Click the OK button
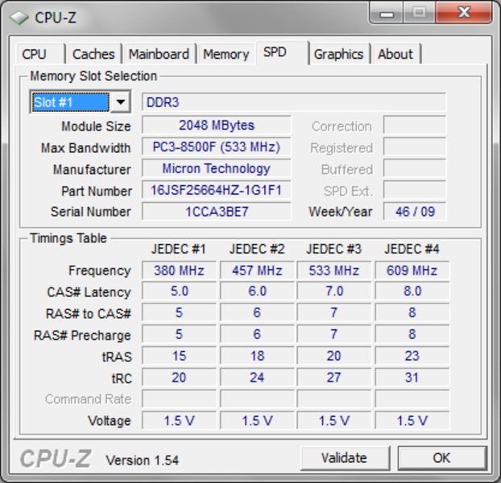501x483 pixels. coord(441,458)
